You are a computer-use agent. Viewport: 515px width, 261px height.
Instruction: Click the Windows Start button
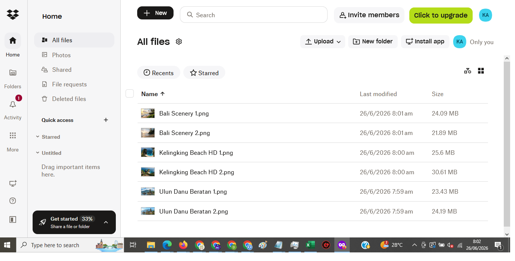tap(7, 245)
